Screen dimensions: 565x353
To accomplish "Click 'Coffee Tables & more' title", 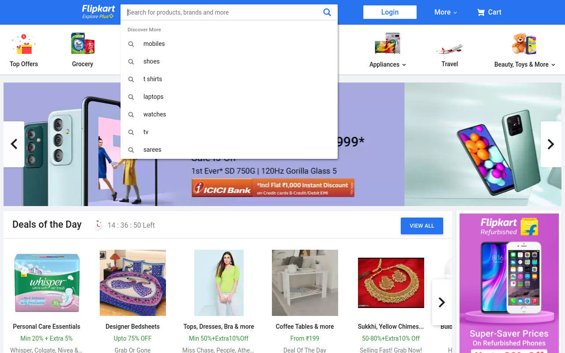I will pyautogui.click(x=305, y=327).
